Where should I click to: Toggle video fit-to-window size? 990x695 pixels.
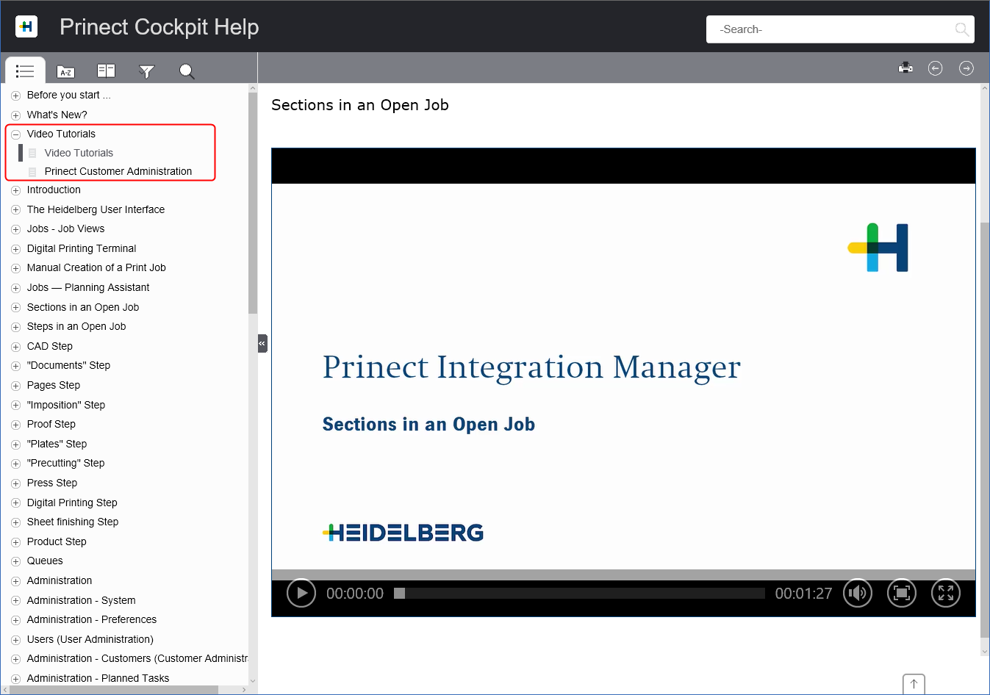(901, 593)
